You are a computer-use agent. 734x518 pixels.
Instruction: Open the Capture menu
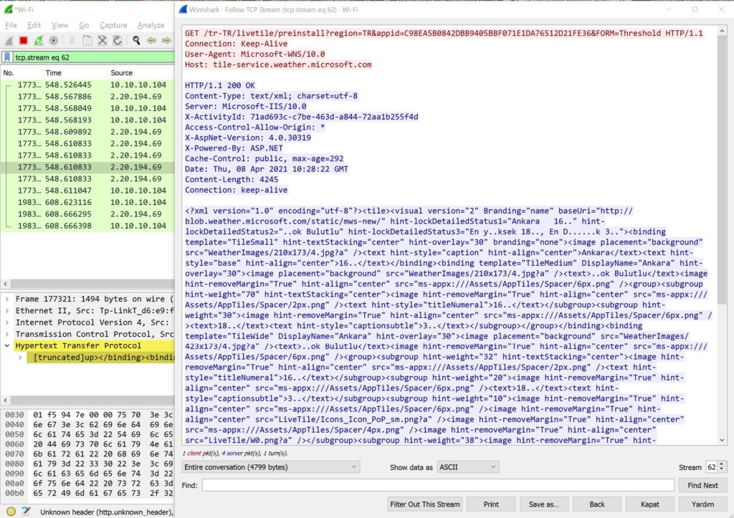[x=113, y=25]
